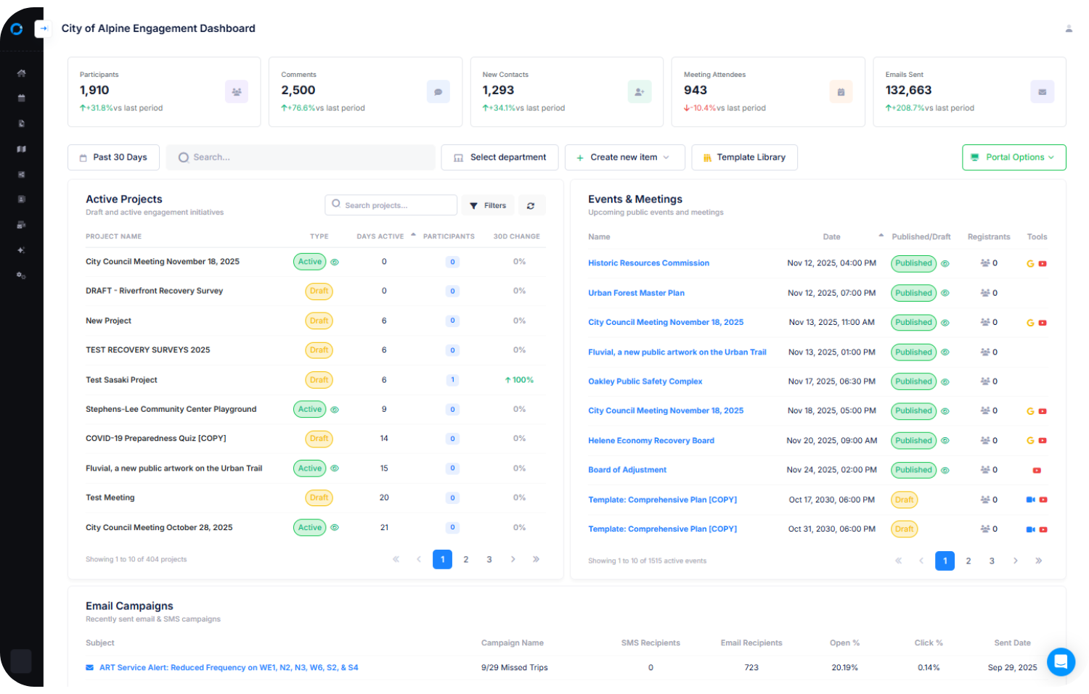The image size is (1089, 694).
Task: Open the email campaigns icon in the sidebar
Action: pos(21,224)
